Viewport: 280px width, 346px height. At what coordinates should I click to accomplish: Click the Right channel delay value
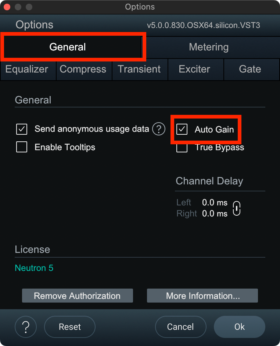tap(215, 214)
